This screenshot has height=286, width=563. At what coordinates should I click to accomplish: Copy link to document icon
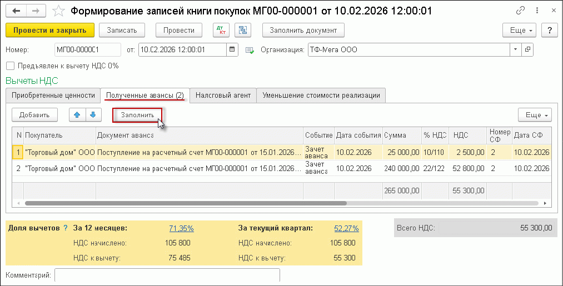coord(521,11)
